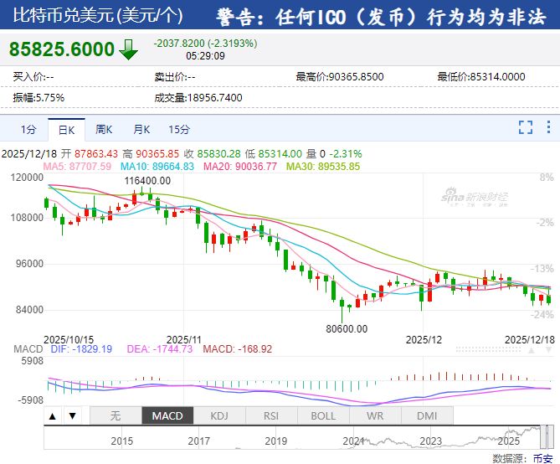Click the down triangle indicator arrow

click(72, 415)
